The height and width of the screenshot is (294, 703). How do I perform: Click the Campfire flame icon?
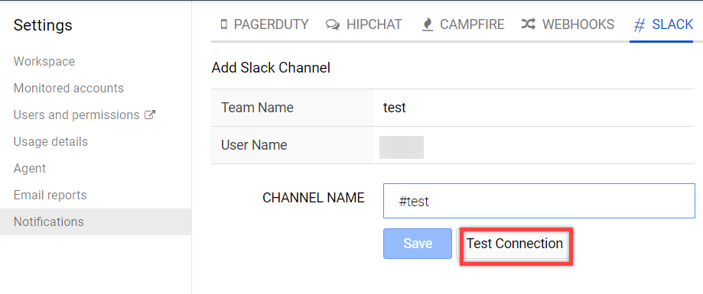click(428, 24)
